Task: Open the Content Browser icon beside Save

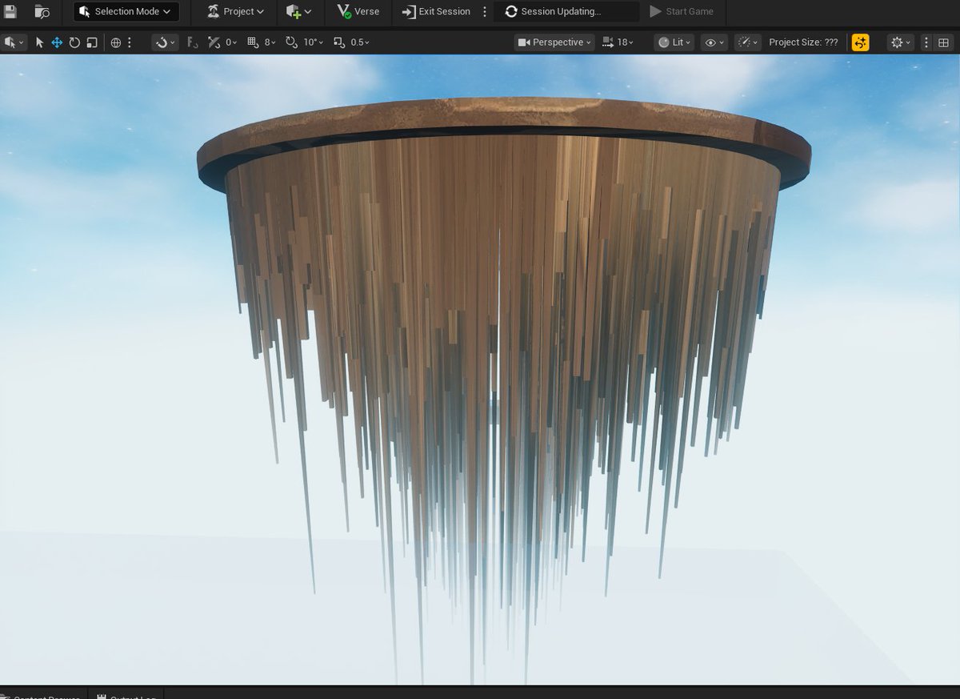Action: click(40, 11)
